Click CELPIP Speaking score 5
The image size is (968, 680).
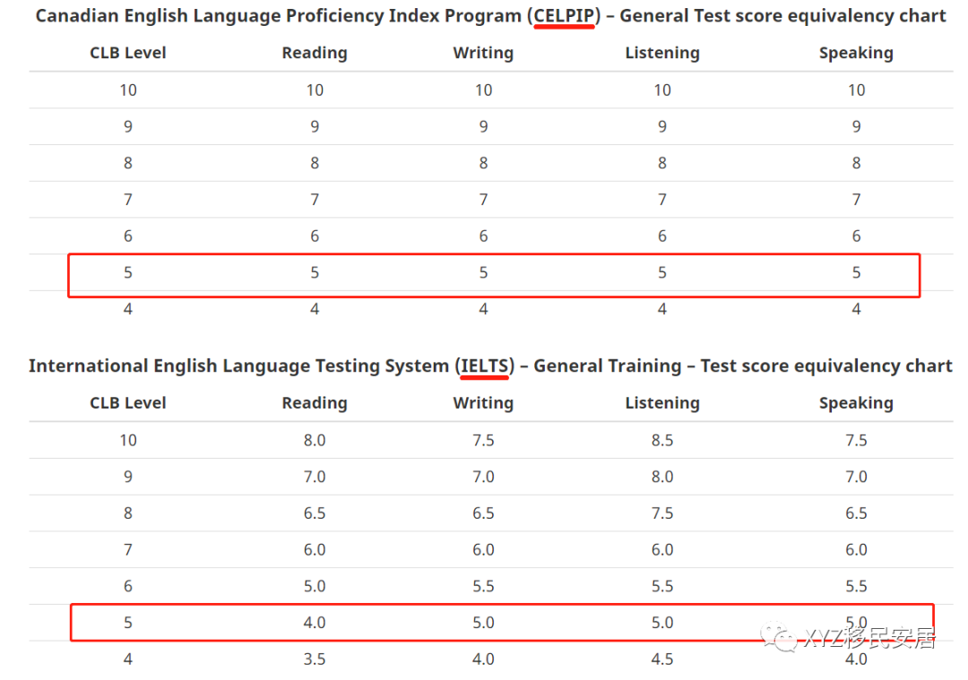pos(856,272)
